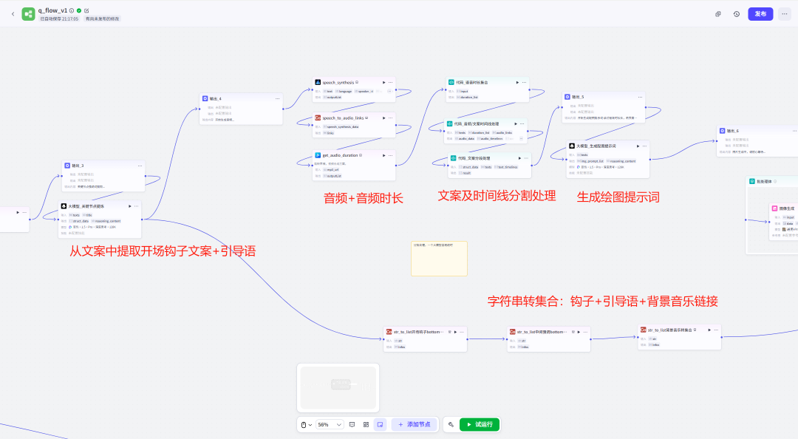
Task: Click the duplicate icon in top bar
Action: click(718, 14)
